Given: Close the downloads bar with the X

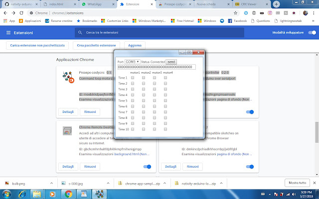Looking at the screenshot, I should tap(315, 183).
